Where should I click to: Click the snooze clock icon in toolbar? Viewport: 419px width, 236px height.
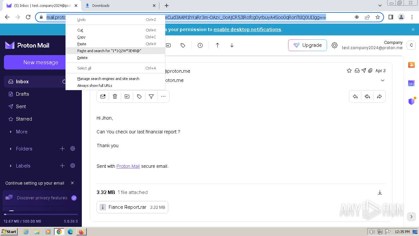point(200,45)
